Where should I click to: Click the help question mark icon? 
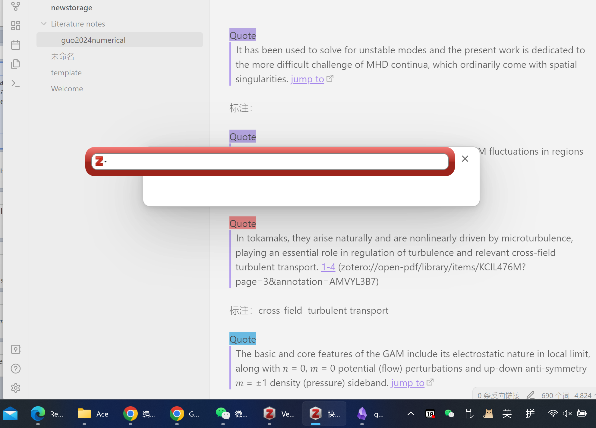click(16, 369)
